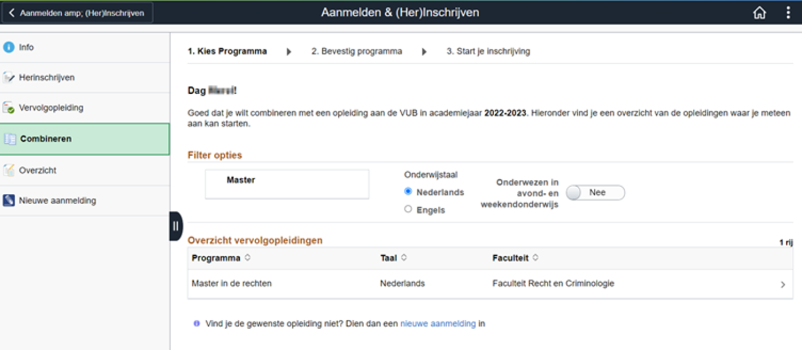Select the Engels radio button
This screenshot has height=350, width=802.
click(x=408, y=209)
